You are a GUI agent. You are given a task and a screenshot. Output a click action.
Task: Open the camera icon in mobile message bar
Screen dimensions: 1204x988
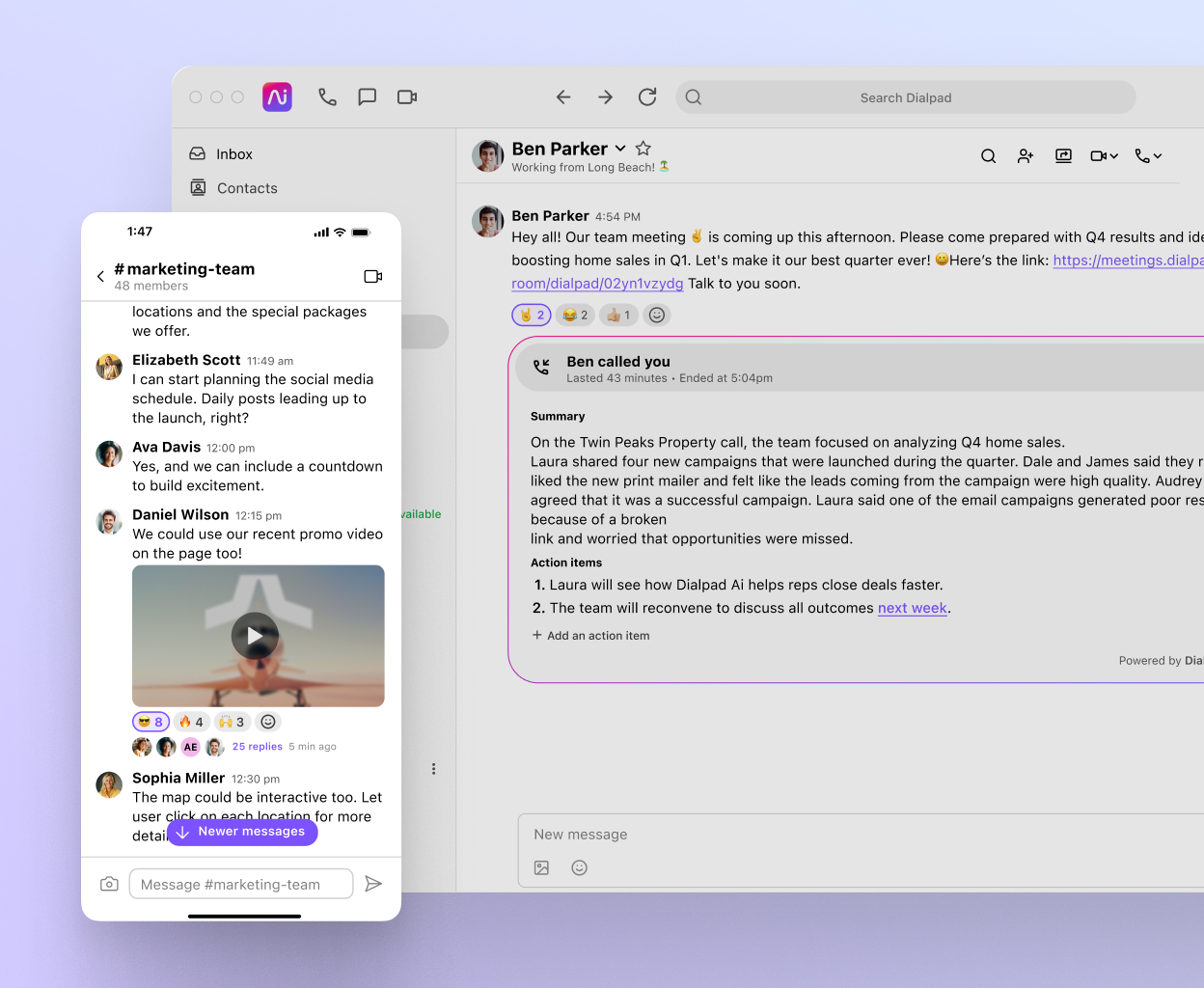tap(109, 883)
